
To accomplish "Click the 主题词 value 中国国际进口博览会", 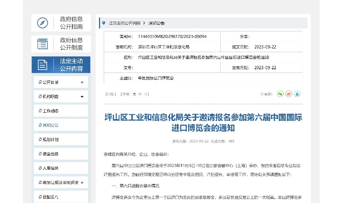I will pos(156,78).
